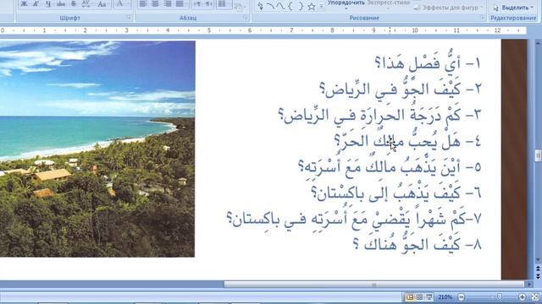
Task: Open Выделить select menu
Action: tap(513, 8)
